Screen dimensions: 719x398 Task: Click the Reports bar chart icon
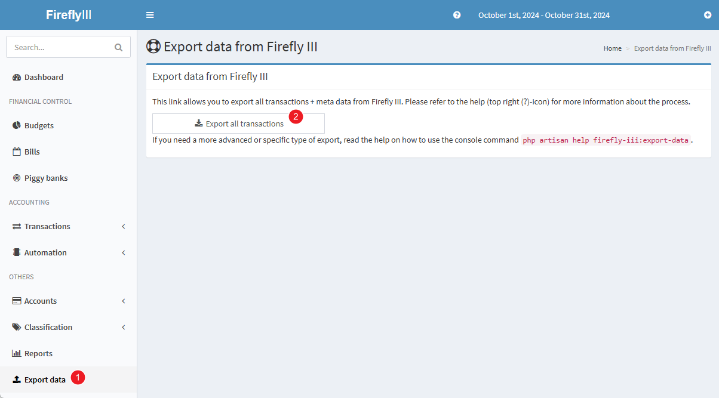point(17,353)
